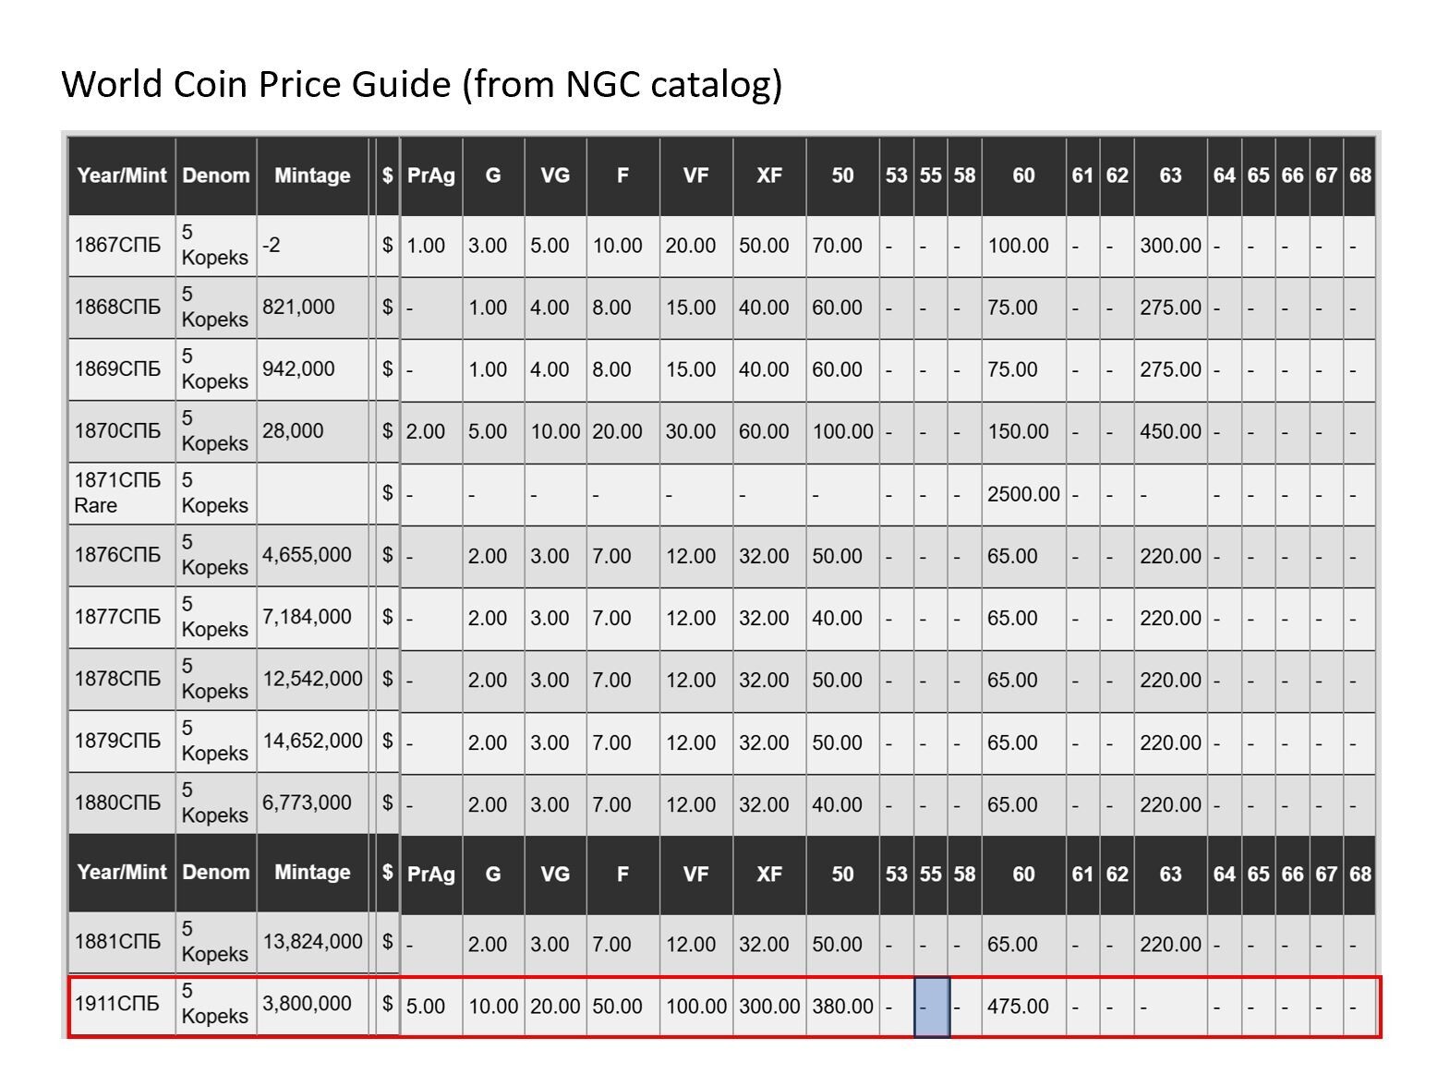Viewport: 1450px width, 1086px height.
Task: Select the 450.00 price in 1870СПБ row
Action: (x=1170, y=431)
